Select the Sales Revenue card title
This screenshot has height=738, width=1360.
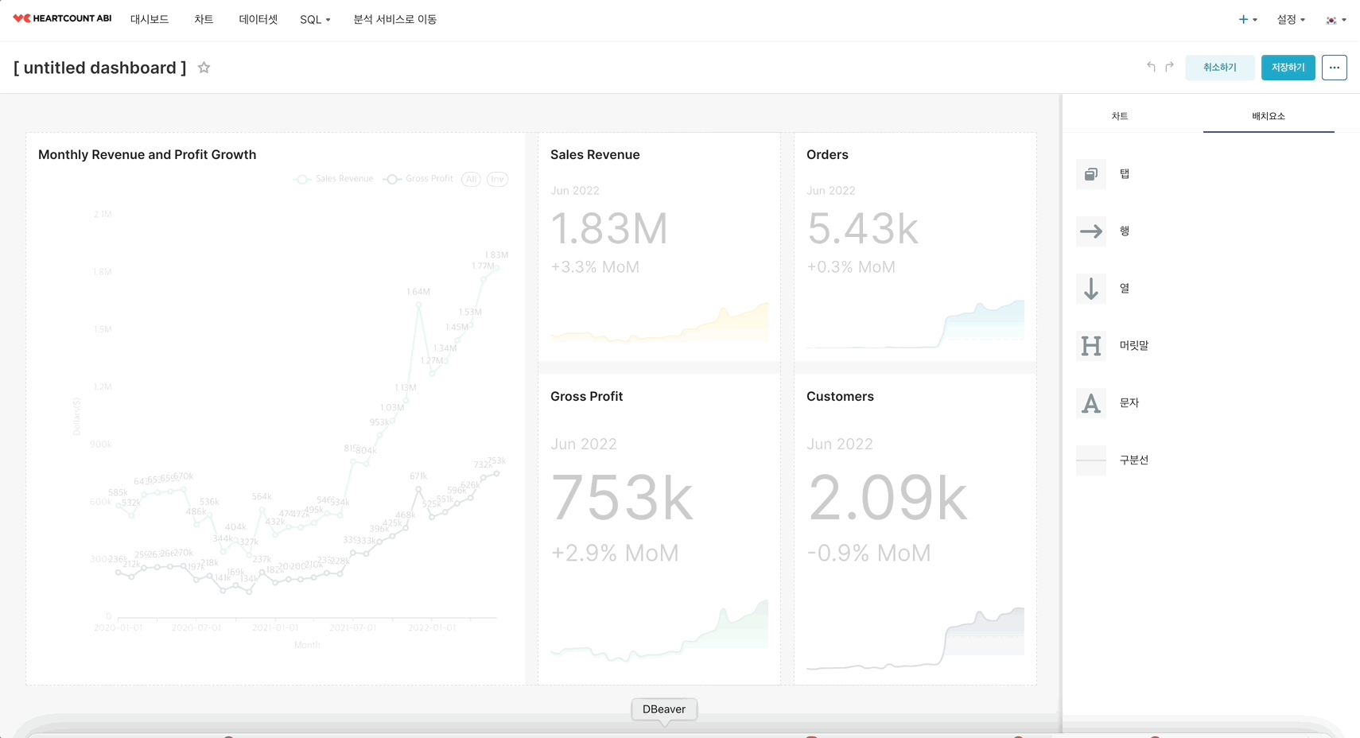595,154
